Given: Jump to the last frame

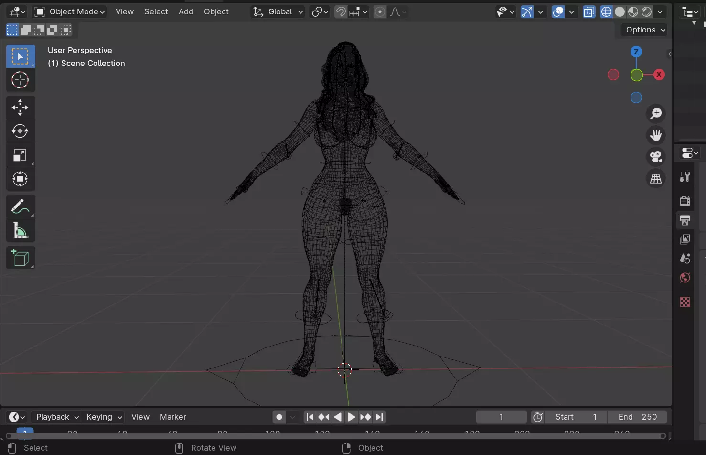Looking at the screenshot, I should pyautogui.click(x=380, y=417).
